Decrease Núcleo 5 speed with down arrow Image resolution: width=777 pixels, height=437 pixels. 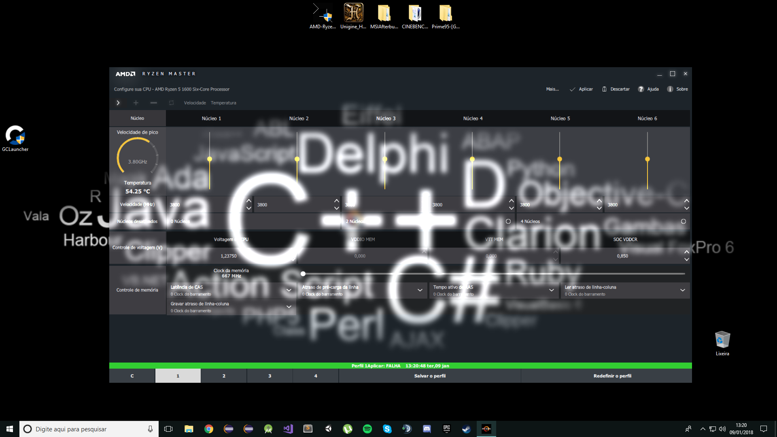tap(599, 208)
